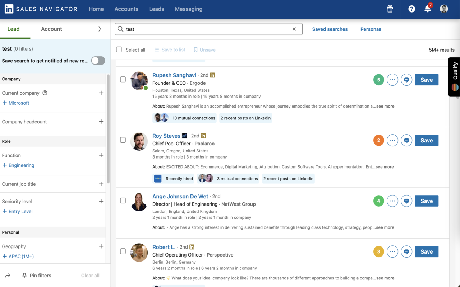Viewport: 460px width, 287px height.
Task: Expand the Company headcount filter
Action: [x=101, y=122]
